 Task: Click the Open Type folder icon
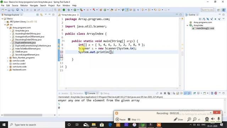click(112, 10)
